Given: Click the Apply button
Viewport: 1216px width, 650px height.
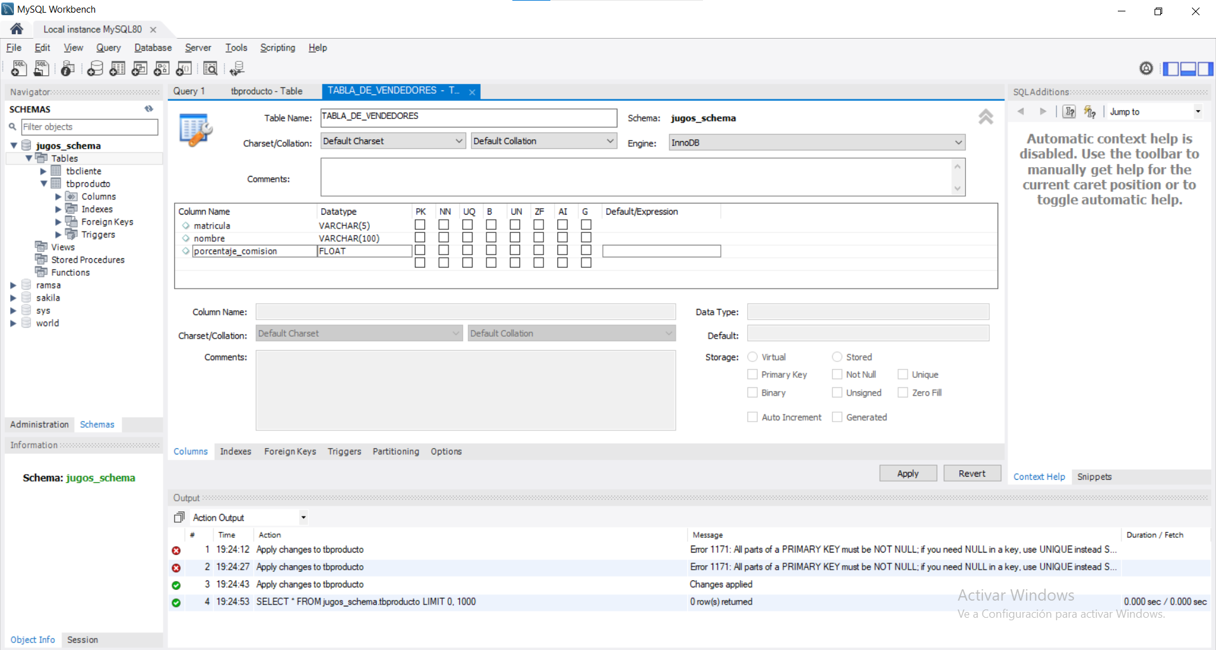Looking at the screenshot, I should coord(908,473).
